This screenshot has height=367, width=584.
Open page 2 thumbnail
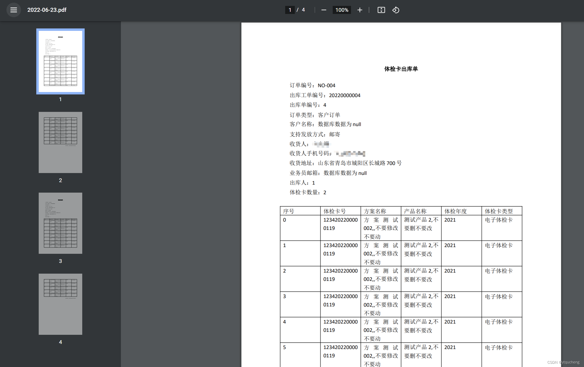click(60, 142)
